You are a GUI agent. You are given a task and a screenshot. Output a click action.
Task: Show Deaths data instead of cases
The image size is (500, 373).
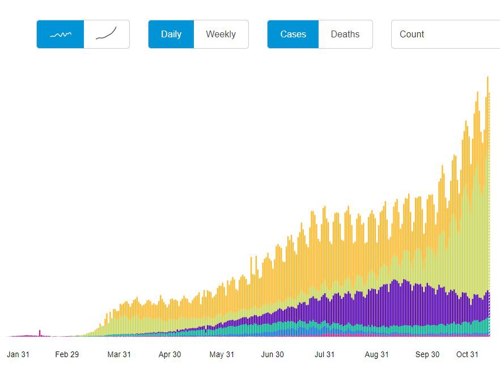pos(345,35)
